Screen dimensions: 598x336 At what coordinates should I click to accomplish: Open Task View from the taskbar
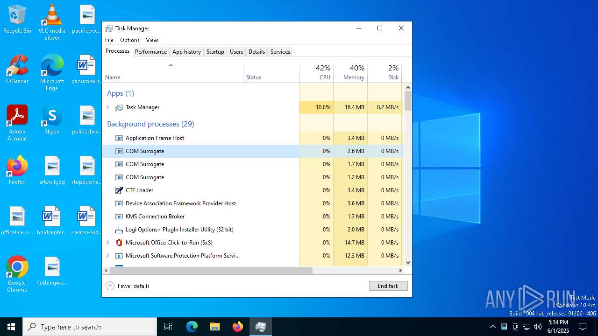coord(168,327)
